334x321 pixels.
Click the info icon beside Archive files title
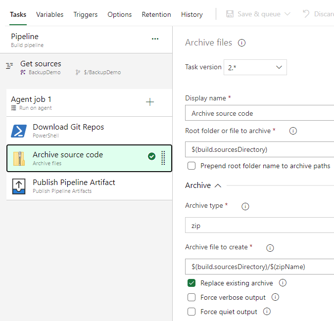242,43
